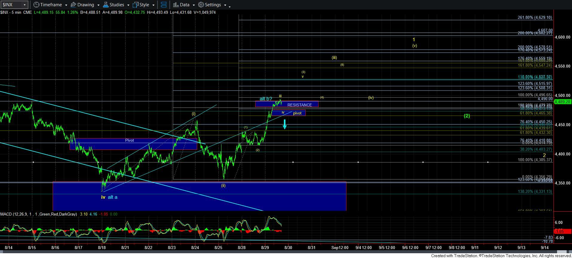Click the Settings gear icon
572x258 pixels.
[201, 5]
